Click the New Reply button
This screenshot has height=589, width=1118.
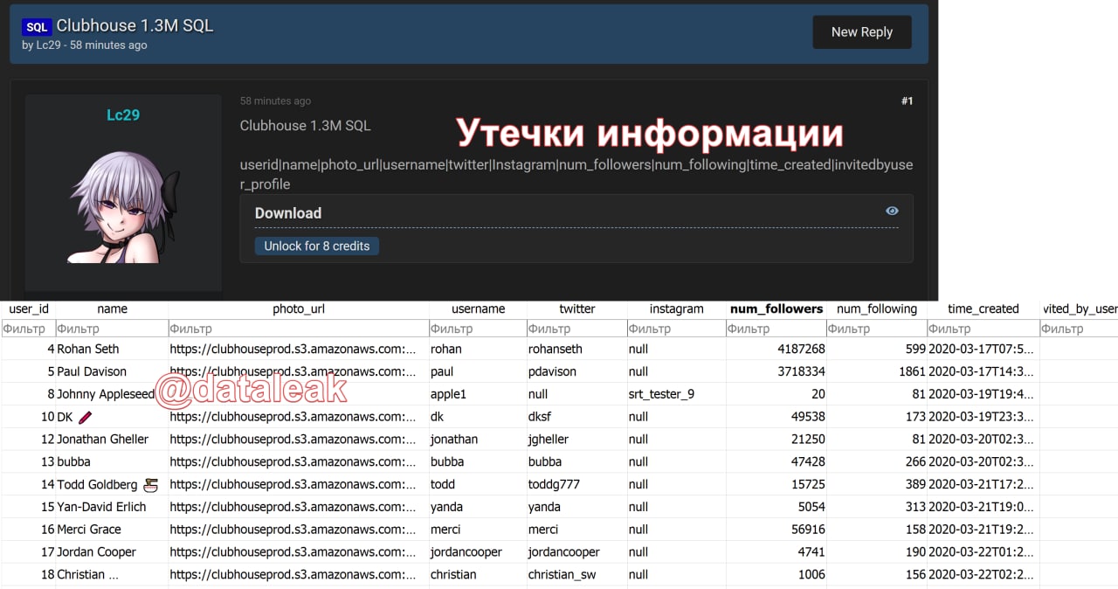click(861, 31)
